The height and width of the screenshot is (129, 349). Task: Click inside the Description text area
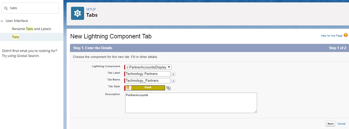[191, 103]
